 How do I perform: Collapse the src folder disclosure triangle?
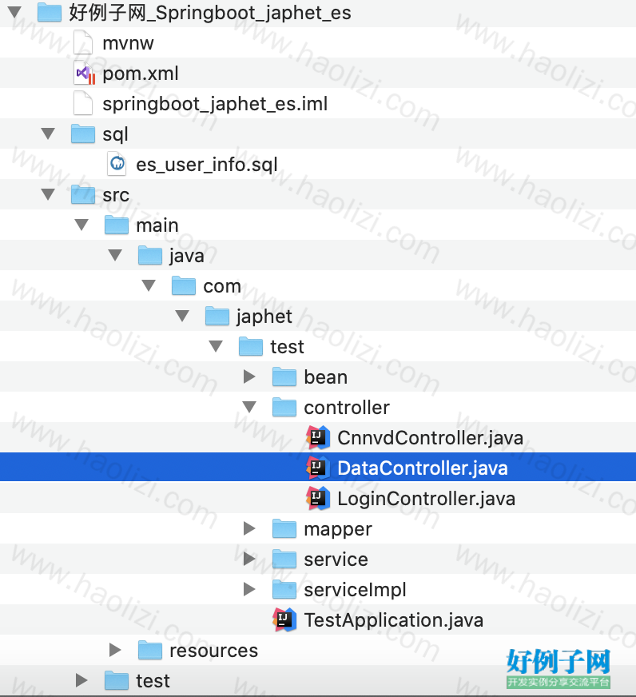(x=48, y=194)
